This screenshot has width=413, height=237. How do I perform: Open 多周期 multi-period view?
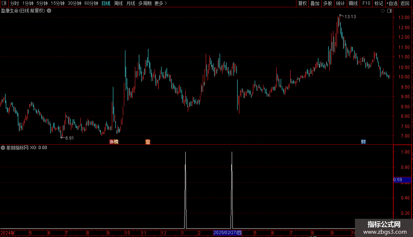pyautogui.click(x=145, y=3)
